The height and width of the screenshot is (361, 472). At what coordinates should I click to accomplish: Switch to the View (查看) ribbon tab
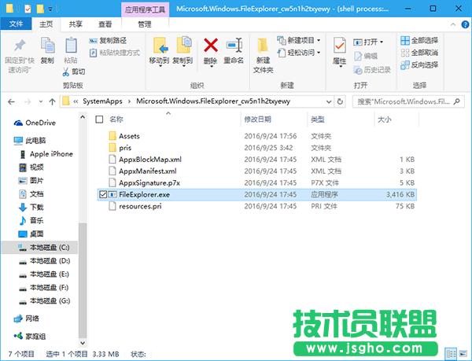click(x=106, y=24)
